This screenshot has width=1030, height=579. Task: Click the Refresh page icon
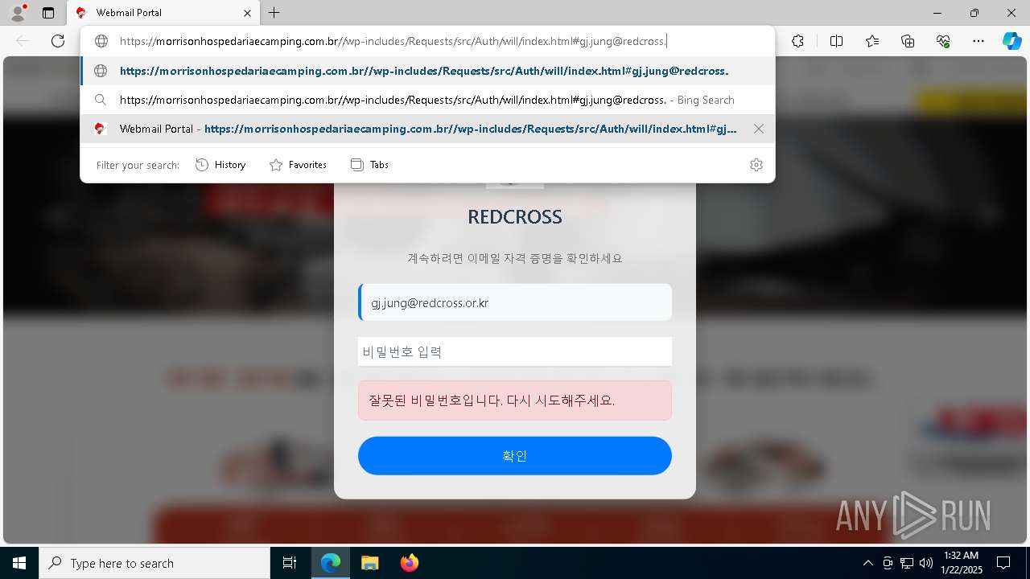coord(58,41)
